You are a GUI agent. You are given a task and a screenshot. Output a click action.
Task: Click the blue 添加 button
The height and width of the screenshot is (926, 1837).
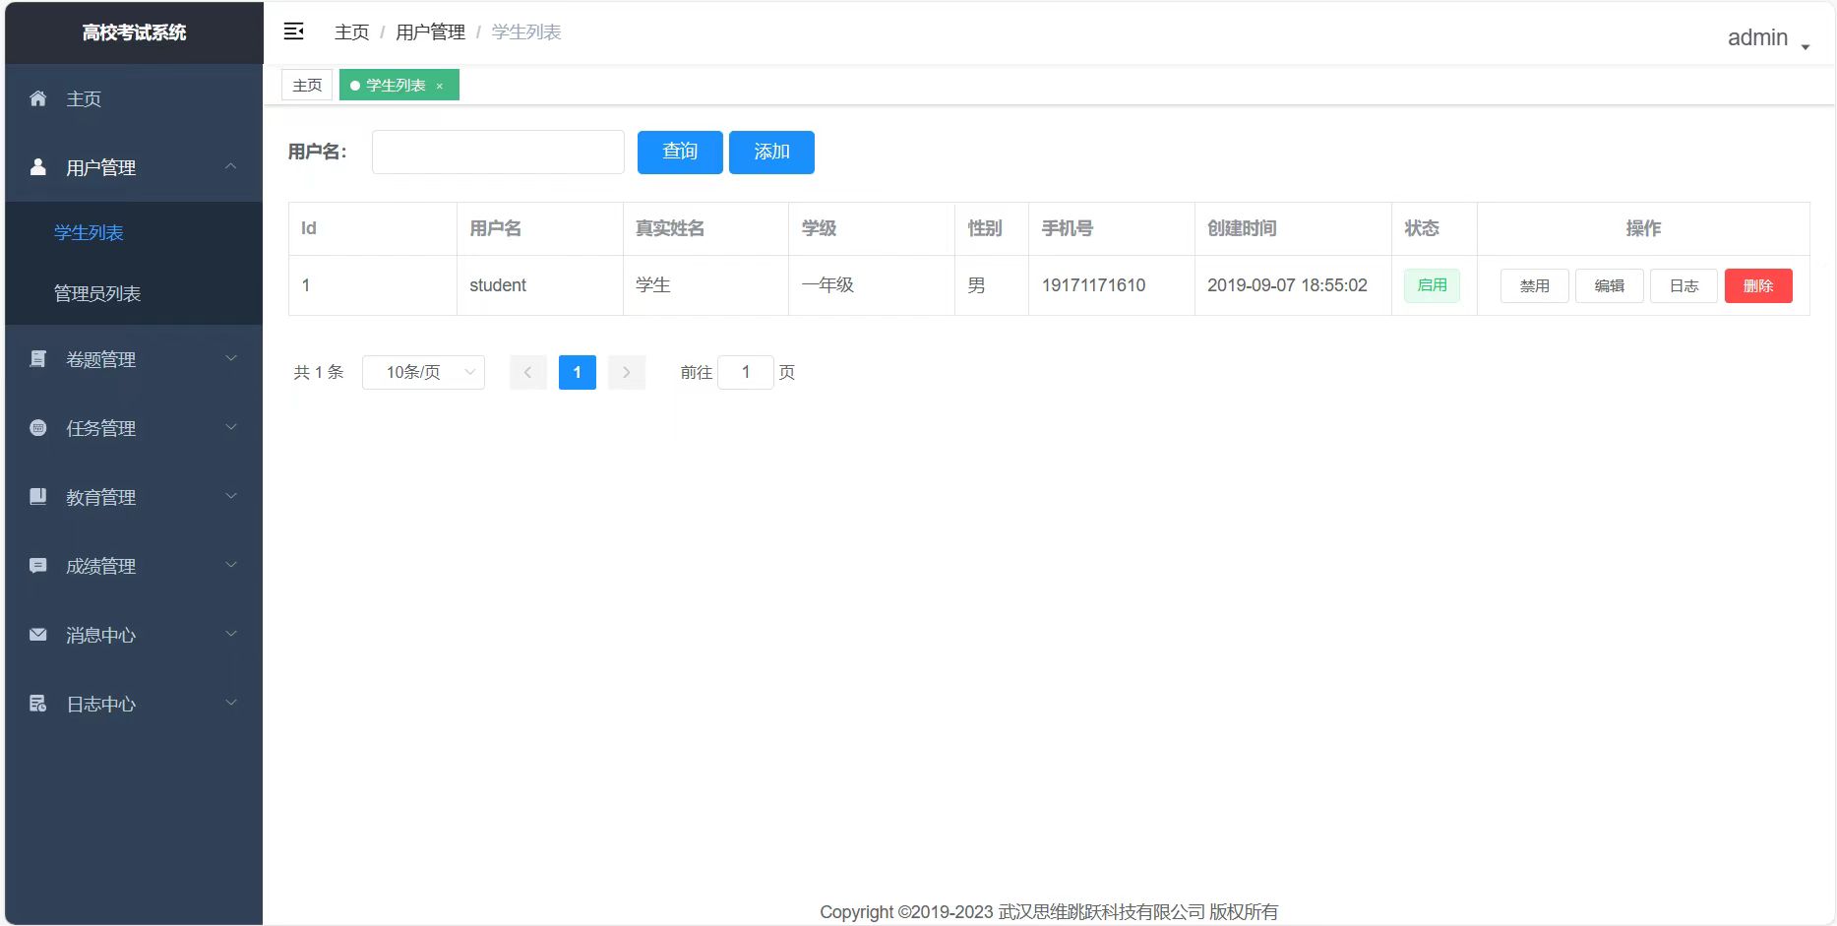click(771, 152)
